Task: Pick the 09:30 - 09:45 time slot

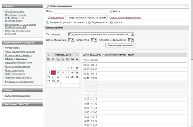Action: [135, 74]
